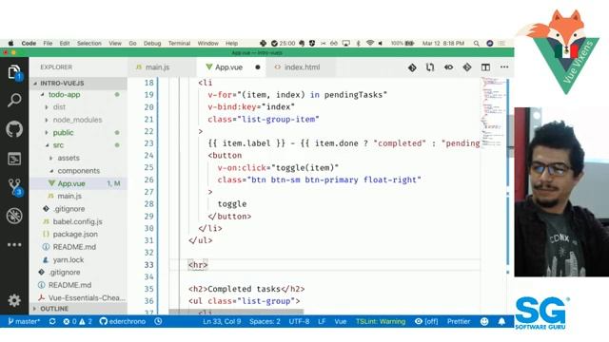Screen dimensions: 609x342
Task: Open the File menu
Action: pos(48,43)
